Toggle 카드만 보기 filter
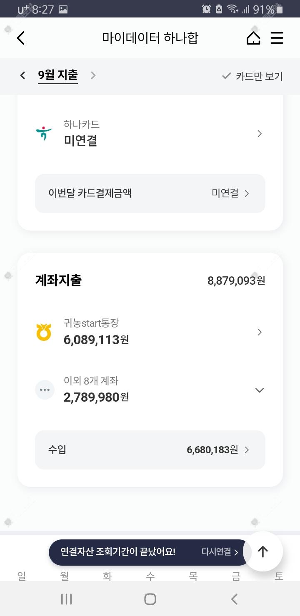The height and width of the screenshot is (616, 300). coord(252,76)
